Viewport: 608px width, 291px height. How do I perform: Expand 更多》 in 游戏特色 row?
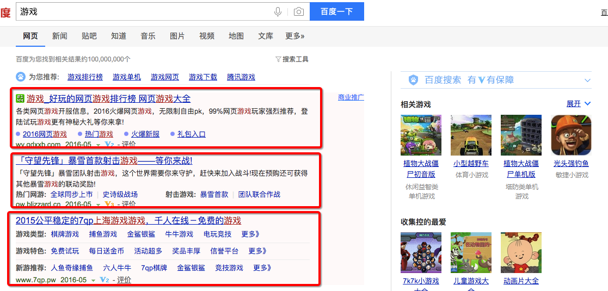click(257, 251)
